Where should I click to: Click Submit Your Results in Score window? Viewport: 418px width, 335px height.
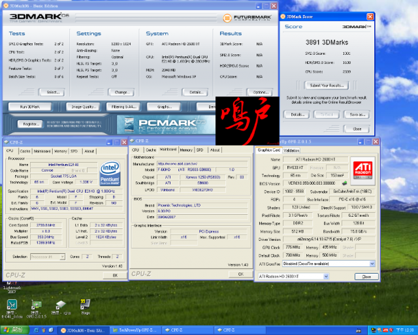[327, 86]
